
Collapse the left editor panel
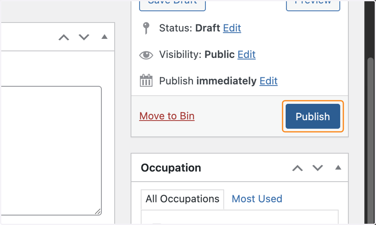click(x=104, y=37)
